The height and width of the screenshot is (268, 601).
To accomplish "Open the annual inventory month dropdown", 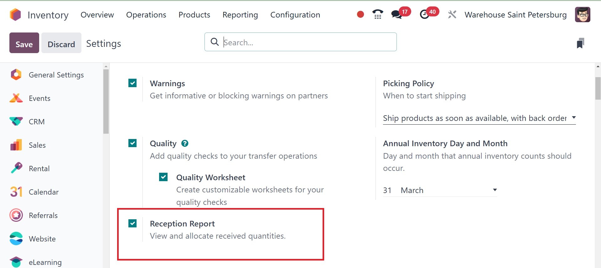I will [448, 190].
